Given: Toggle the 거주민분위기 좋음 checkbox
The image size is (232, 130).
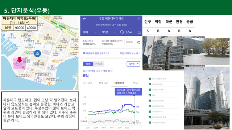Looking at the screenshot, I should point(150,122).
